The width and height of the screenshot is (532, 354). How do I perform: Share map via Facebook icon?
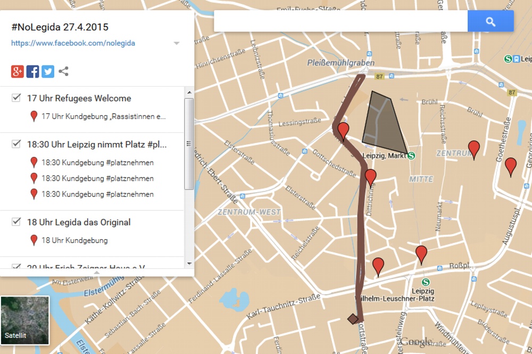pos(32,71)
